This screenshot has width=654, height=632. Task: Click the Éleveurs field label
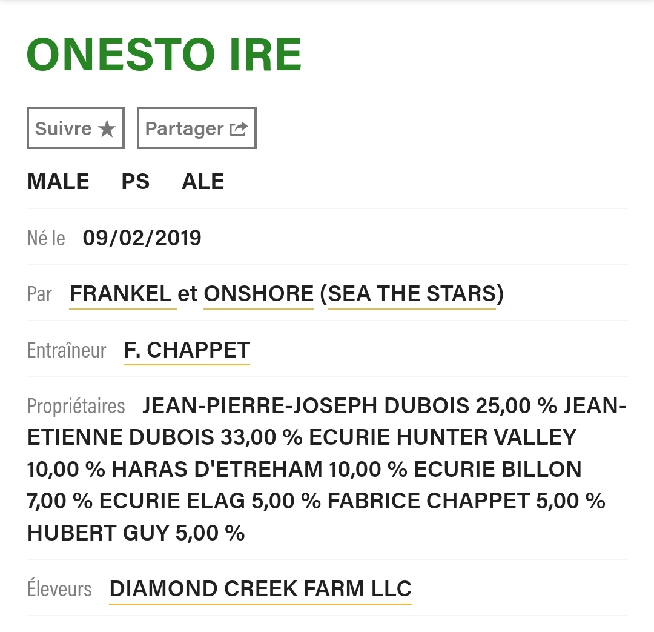coord(59,588)
